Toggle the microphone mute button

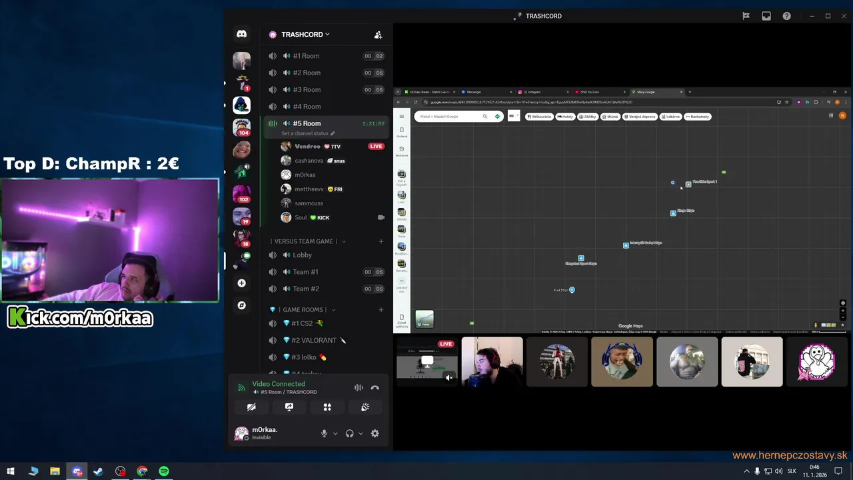(x=325, y=433)
